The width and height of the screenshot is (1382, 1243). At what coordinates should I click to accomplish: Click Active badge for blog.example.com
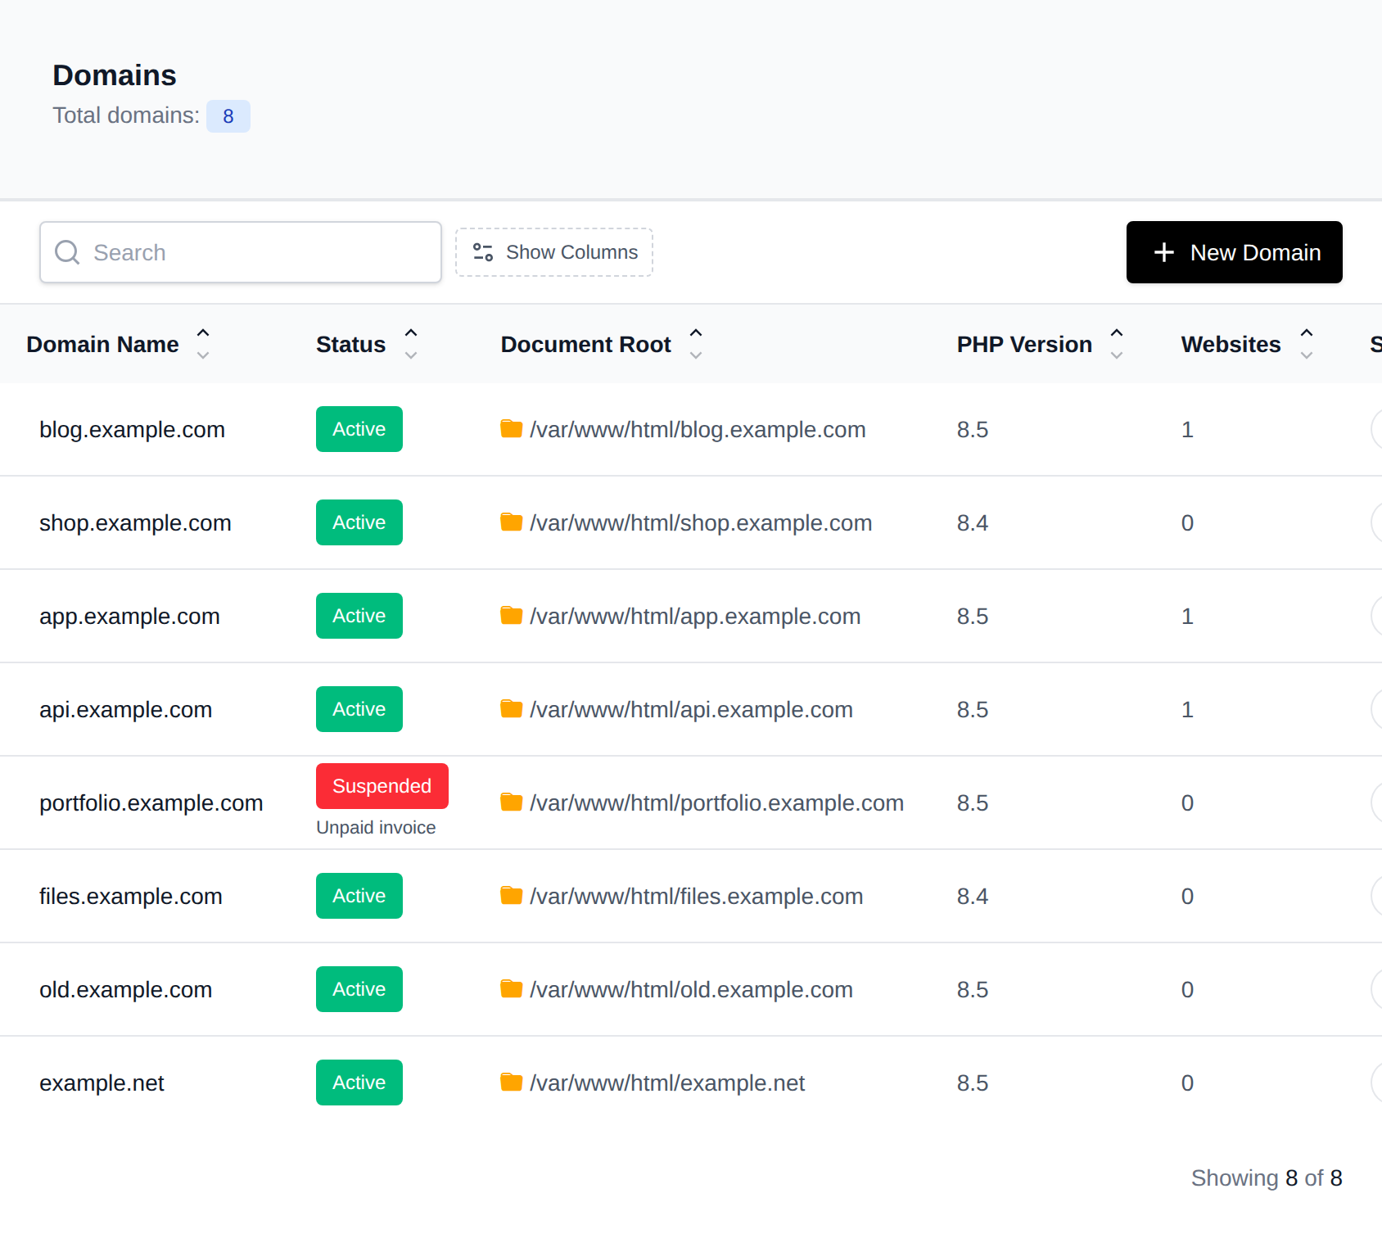[359, 429]
